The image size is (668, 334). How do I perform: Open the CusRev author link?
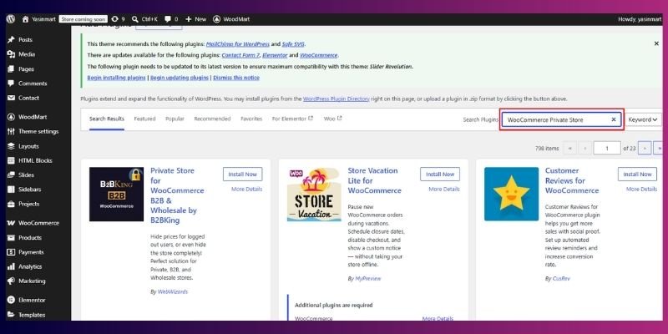(561, 279)
